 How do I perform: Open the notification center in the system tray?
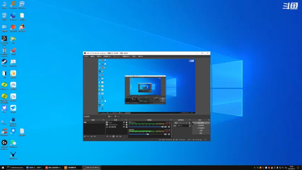298,167
